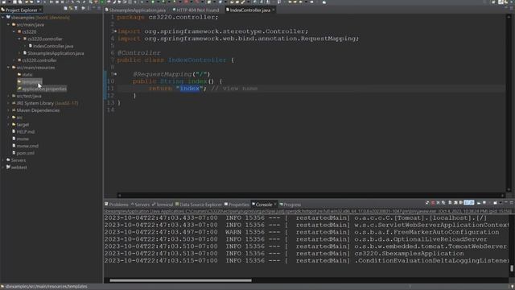The width and height of the screenshot is (515, 290).
Task: Close the IndexController.java tab
Action: coord(274,10)
